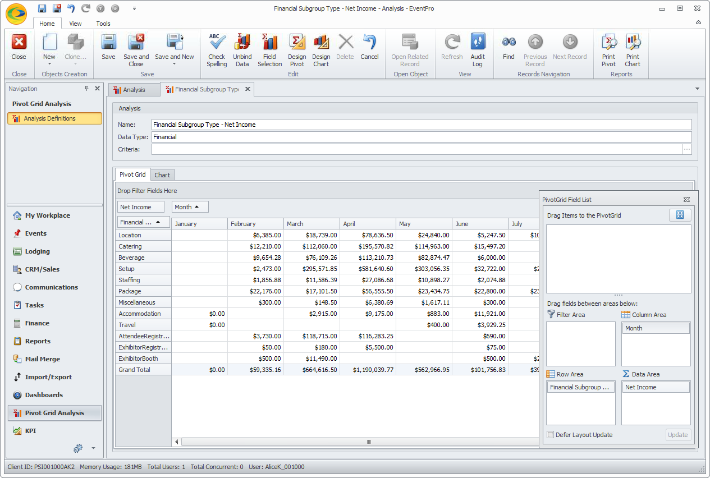
Task: Toggle sort on the Financial row field header
Action: [143, 222]
